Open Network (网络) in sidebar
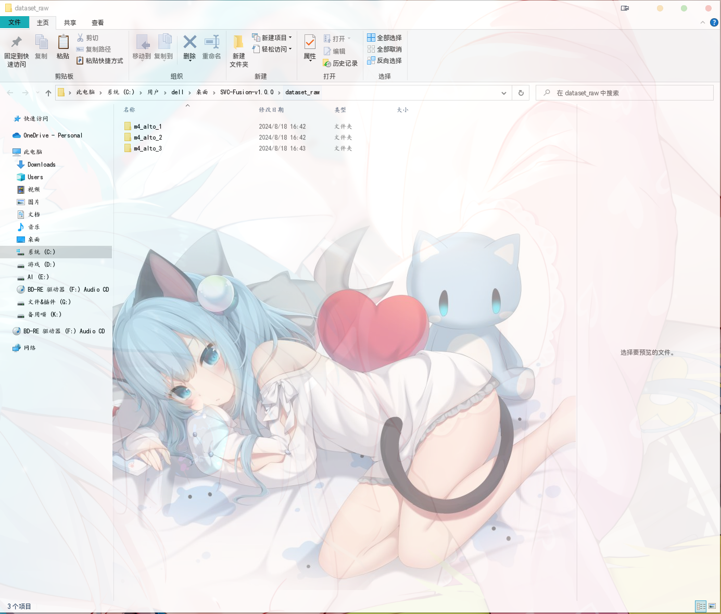This screenshot has height=614, width=721. click(x=24, y=348)
